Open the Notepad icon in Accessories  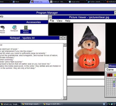(14, 29)
